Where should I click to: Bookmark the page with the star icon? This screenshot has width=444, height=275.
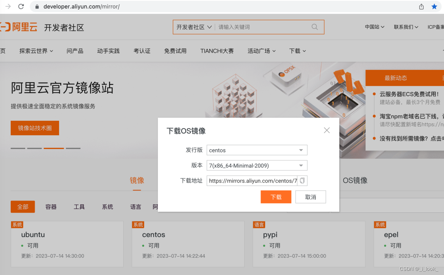[434, 6]
